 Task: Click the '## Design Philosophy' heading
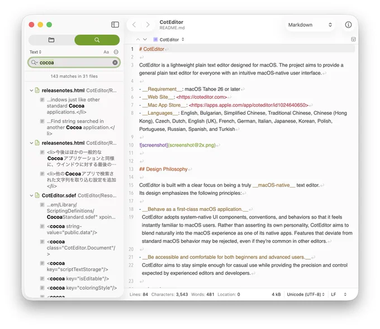163,169
